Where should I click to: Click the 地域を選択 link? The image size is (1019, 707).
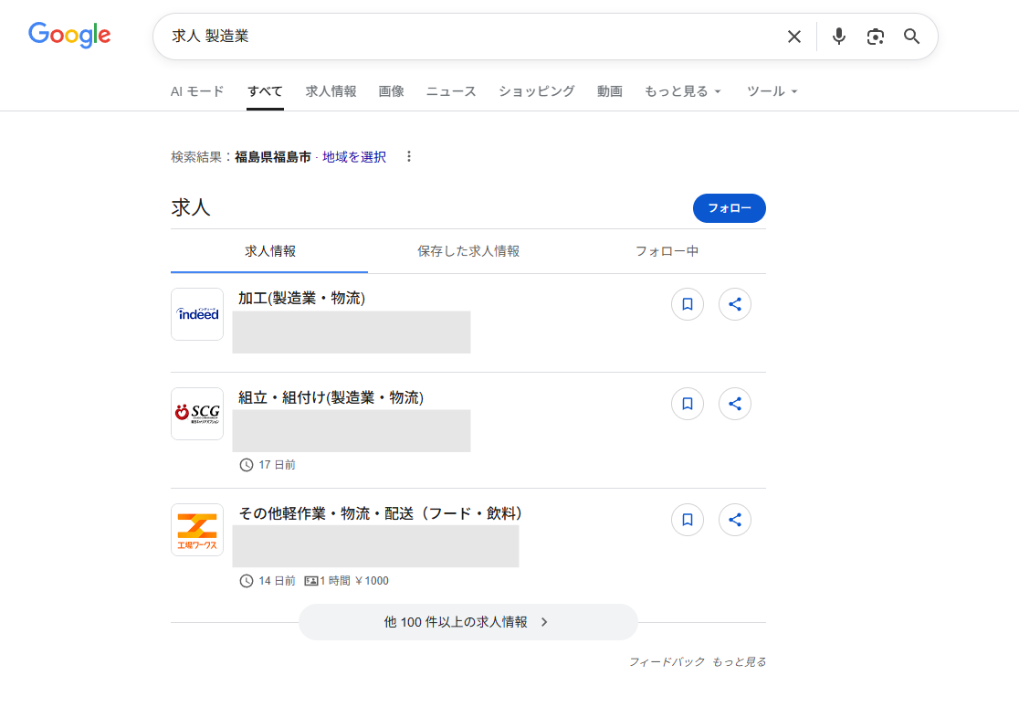(354, 157)
